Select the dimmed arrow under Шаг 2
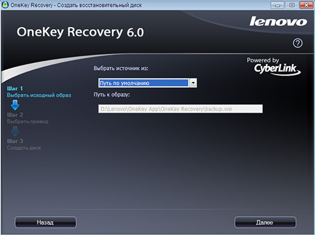This screenshot has height=235, width=315. click(15, 131)
